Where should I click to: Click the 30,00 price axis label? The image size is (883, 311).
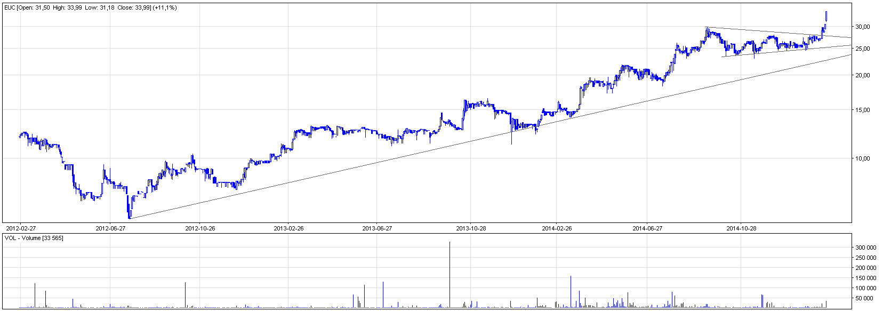tap(863, 27)
